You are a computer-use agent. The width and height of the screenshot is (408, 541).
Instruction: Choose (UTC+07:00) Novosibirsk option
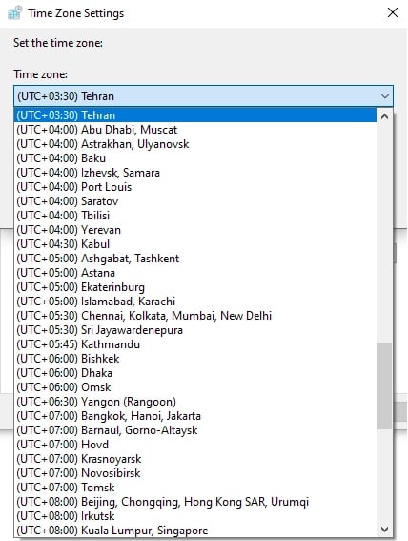coord(195,473)
